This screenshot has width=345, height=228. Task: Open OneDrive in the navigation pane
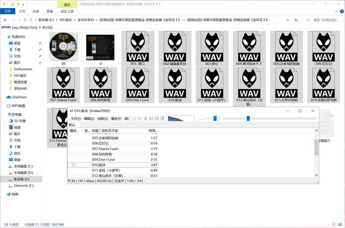tap(19, 97)
